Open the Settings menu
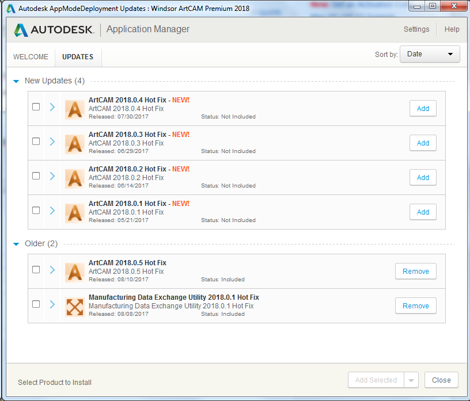Screen dimensions: 470x401 click(416, 29)
